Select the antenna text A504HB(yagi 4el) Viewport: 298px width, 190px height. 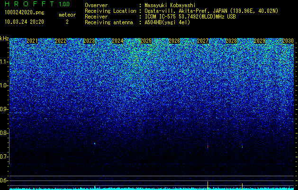coord(167,22)
